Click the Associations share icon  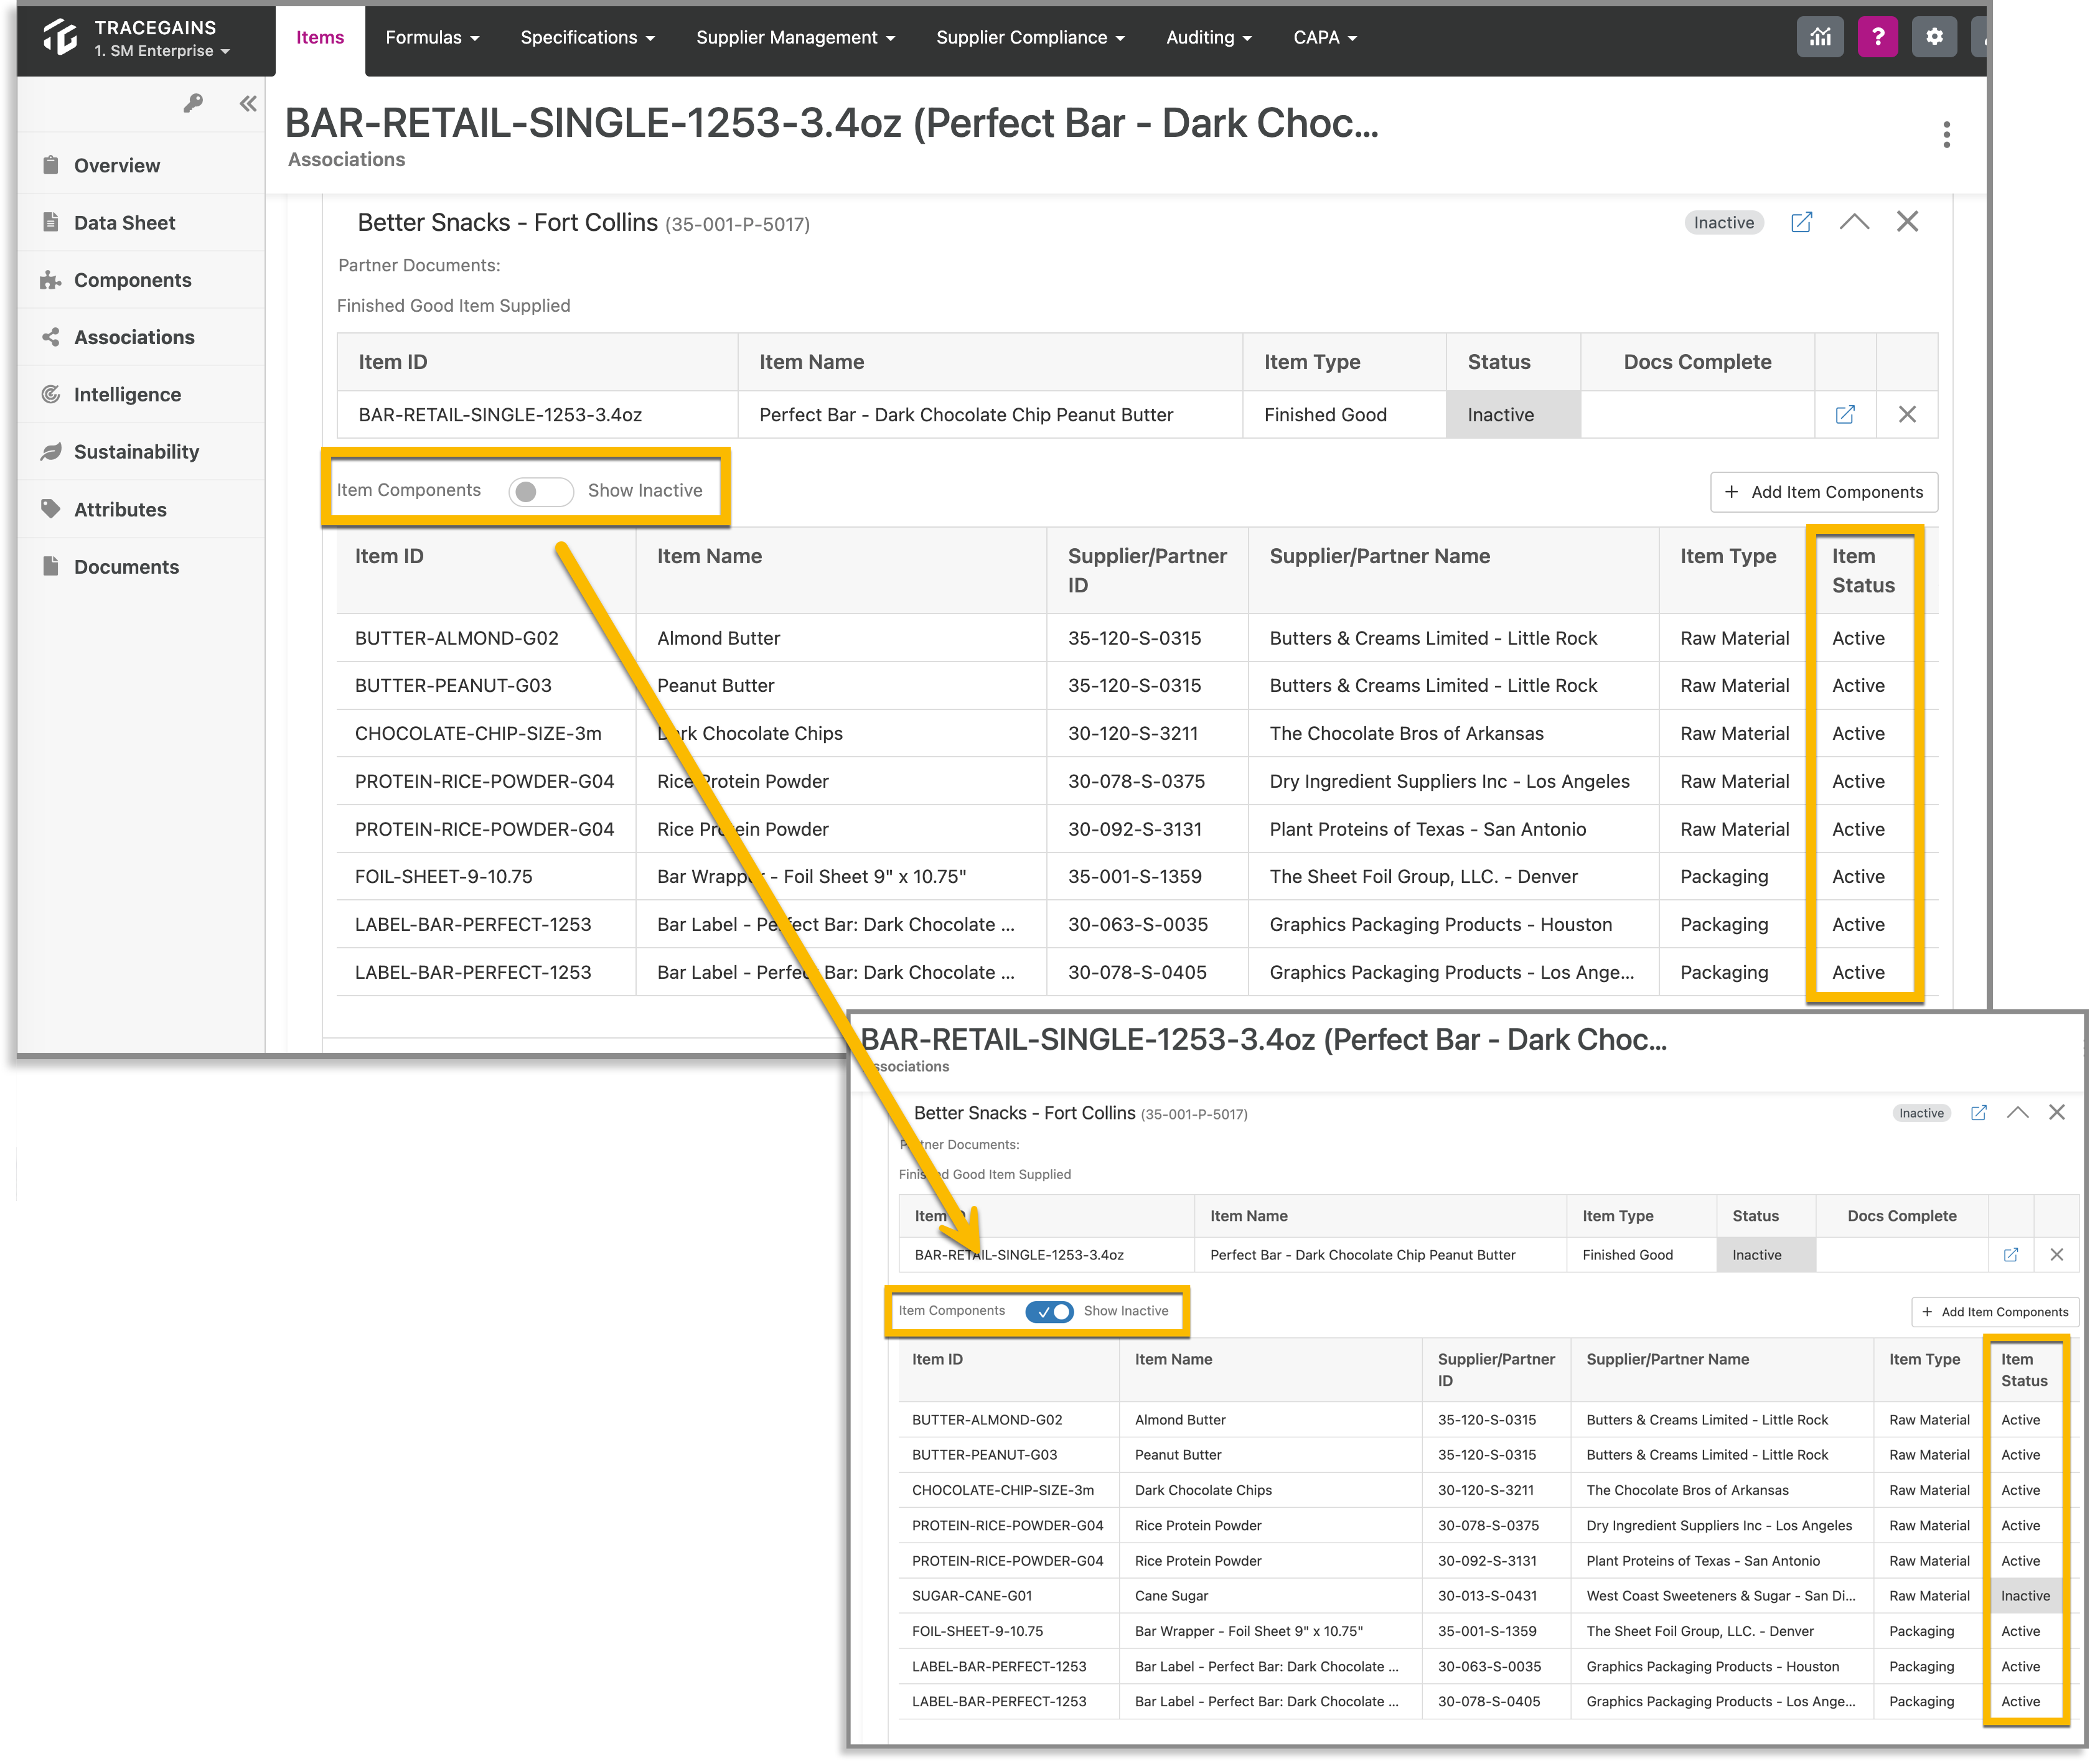[50, 337]
